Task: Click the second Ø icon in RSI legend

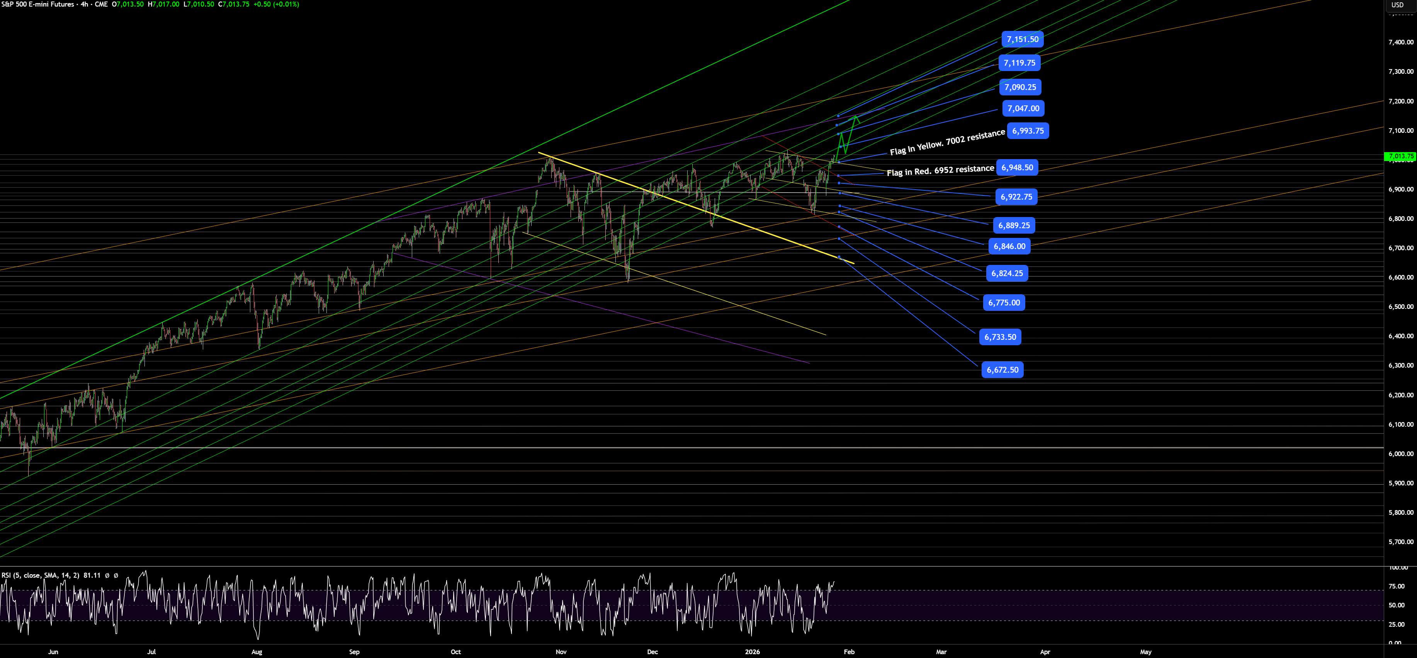Action: pyautogui.click(x=116, y=575)
